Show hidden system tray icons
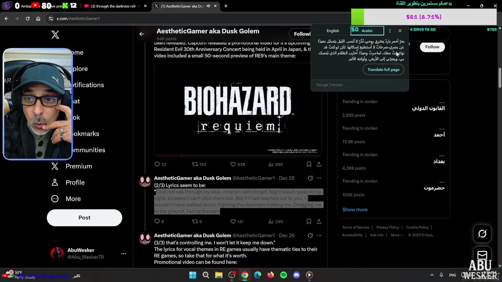This screenshot has width=502, height=282. coord(432,275)
